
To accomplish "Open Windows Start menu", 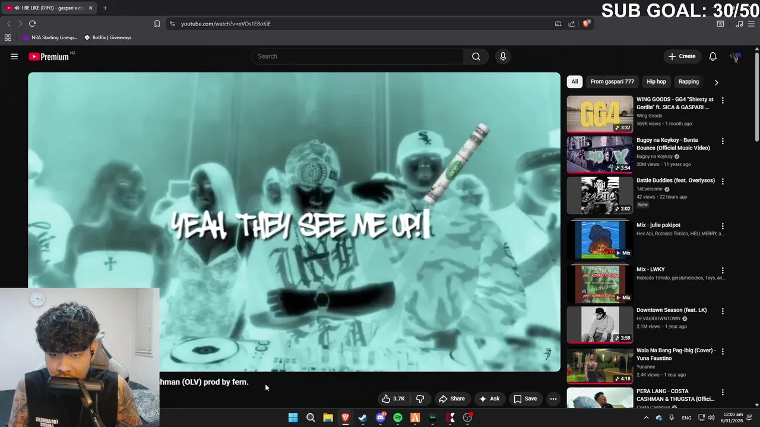I will [x=293, y=418].
